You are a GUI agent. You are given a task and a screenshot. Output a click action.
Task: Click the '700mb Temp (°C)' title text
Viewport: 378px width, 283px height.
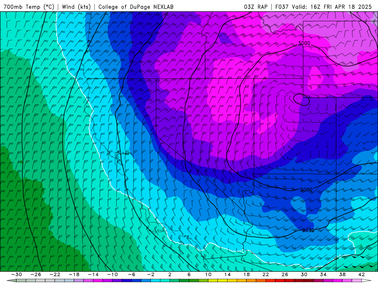[x=29, y=7]
